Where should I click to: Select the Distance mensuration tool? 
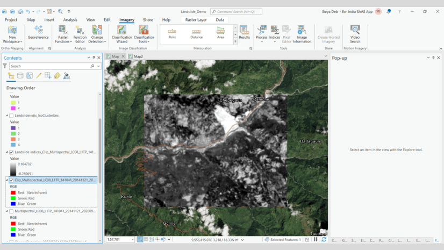(x=196, y=33)
